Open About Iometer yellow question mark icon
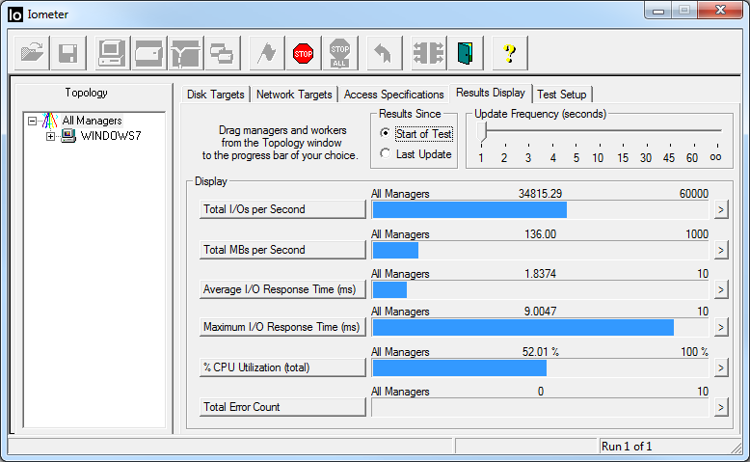The height and width of the screenshot is (462, 750). [510, 53]
